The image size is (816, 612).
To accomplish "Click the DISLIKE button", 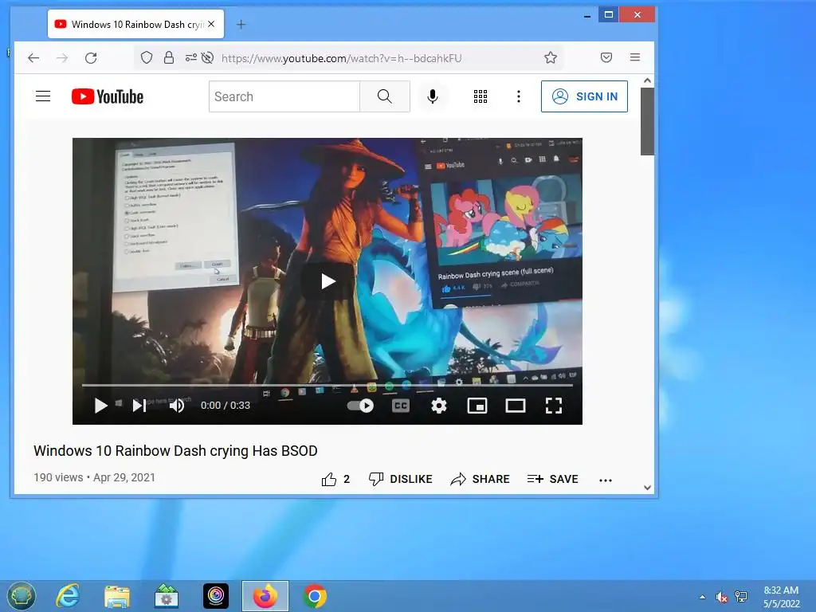I will (400, 479).
